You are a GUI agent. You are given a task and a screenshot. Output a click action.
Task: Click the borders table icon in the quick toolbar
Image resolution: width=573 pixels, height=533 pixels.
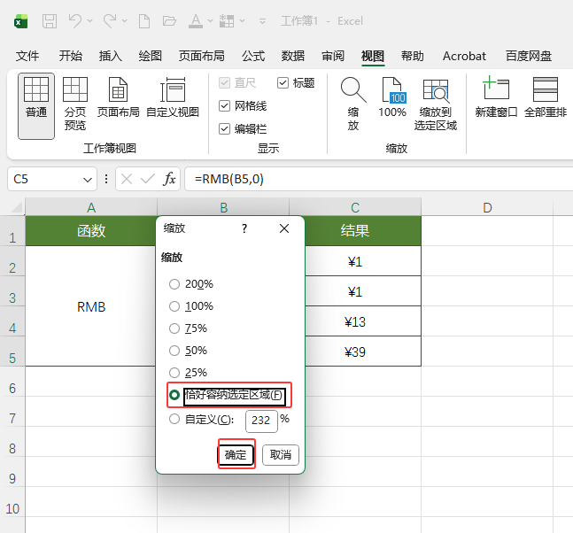(227, 21)
